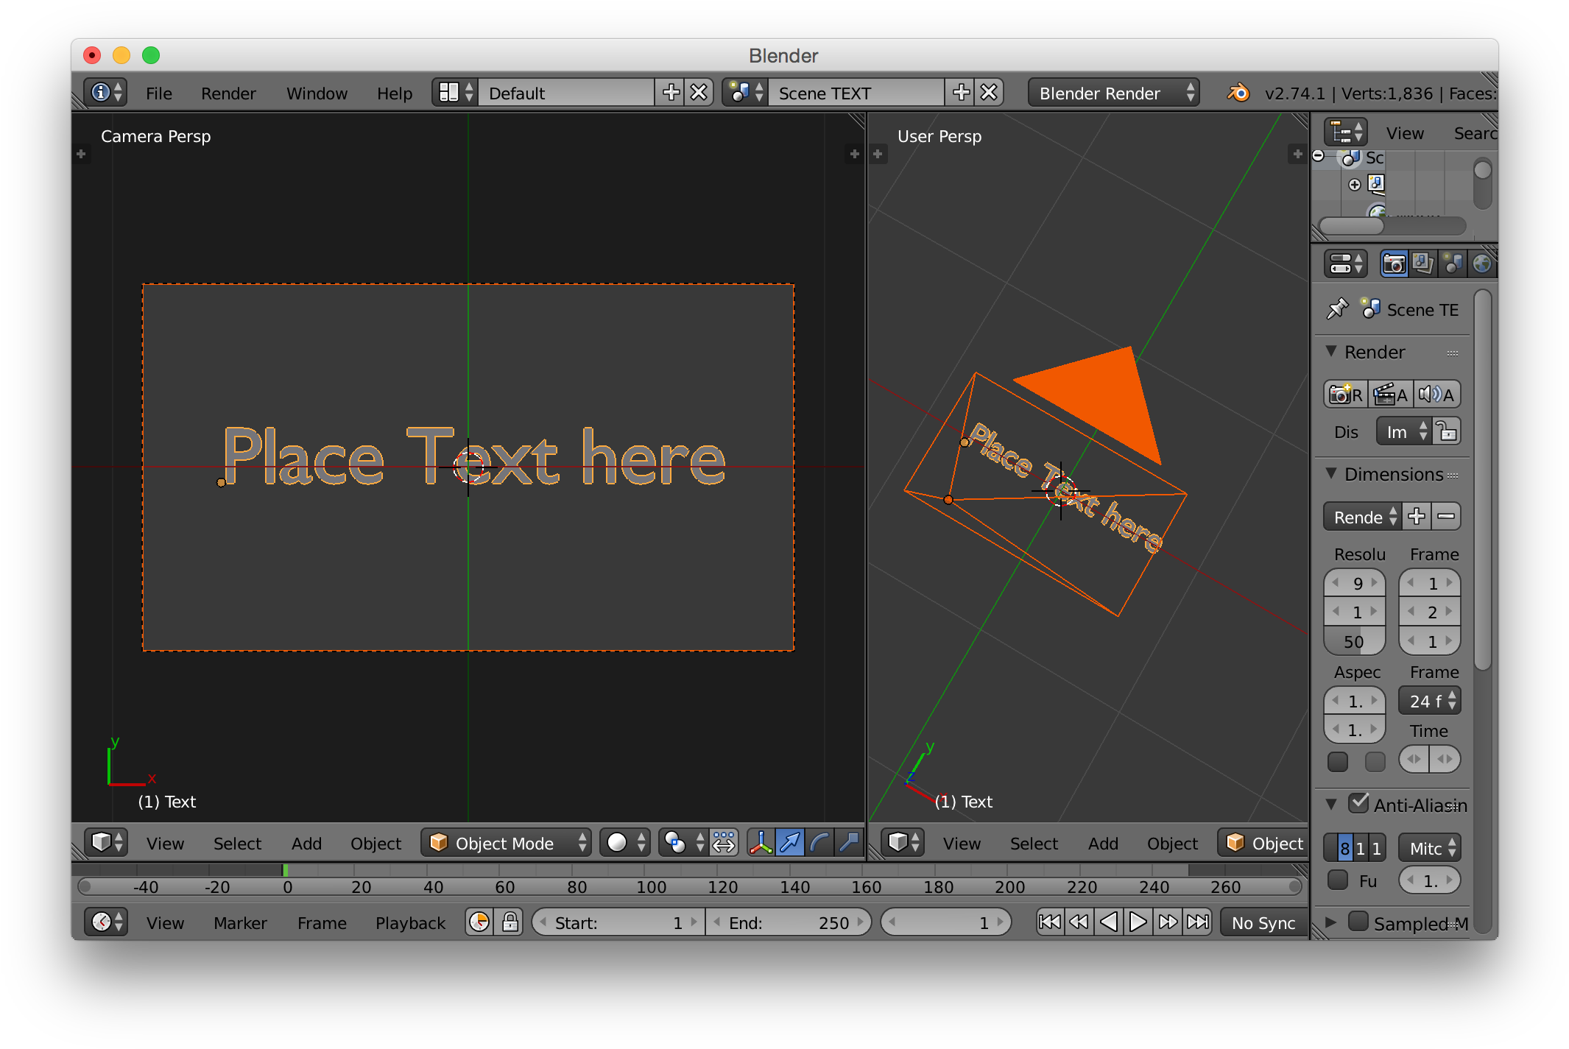Open the camera viewport editor type selector
Image resolution: width=1569 pixels, height=1049 pixels.
click(x=106, y=842)
